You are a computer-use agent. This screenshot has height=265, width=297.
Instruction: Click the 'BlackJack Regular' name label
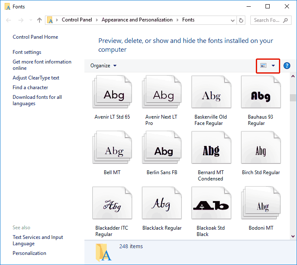point(162,228)
